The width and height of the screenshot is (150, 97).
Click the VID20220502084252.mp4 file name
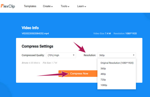(35, 33)
